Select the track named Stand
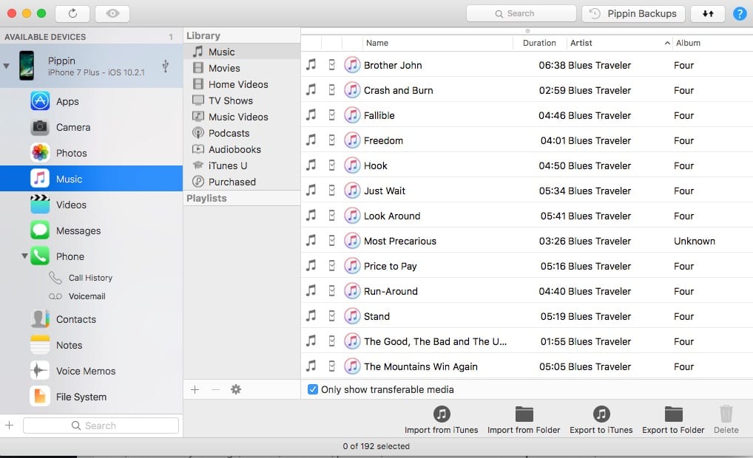 click(x=376, y=316)
